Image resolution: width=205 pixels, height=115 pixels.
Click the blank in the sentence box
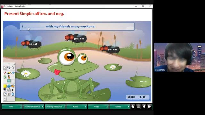(x=35, y=27)
